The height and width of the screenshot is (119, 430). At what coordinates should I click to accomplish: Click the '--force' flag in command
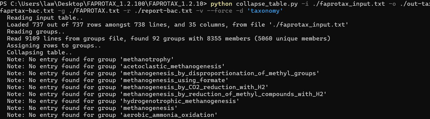[x=219, y=11]
